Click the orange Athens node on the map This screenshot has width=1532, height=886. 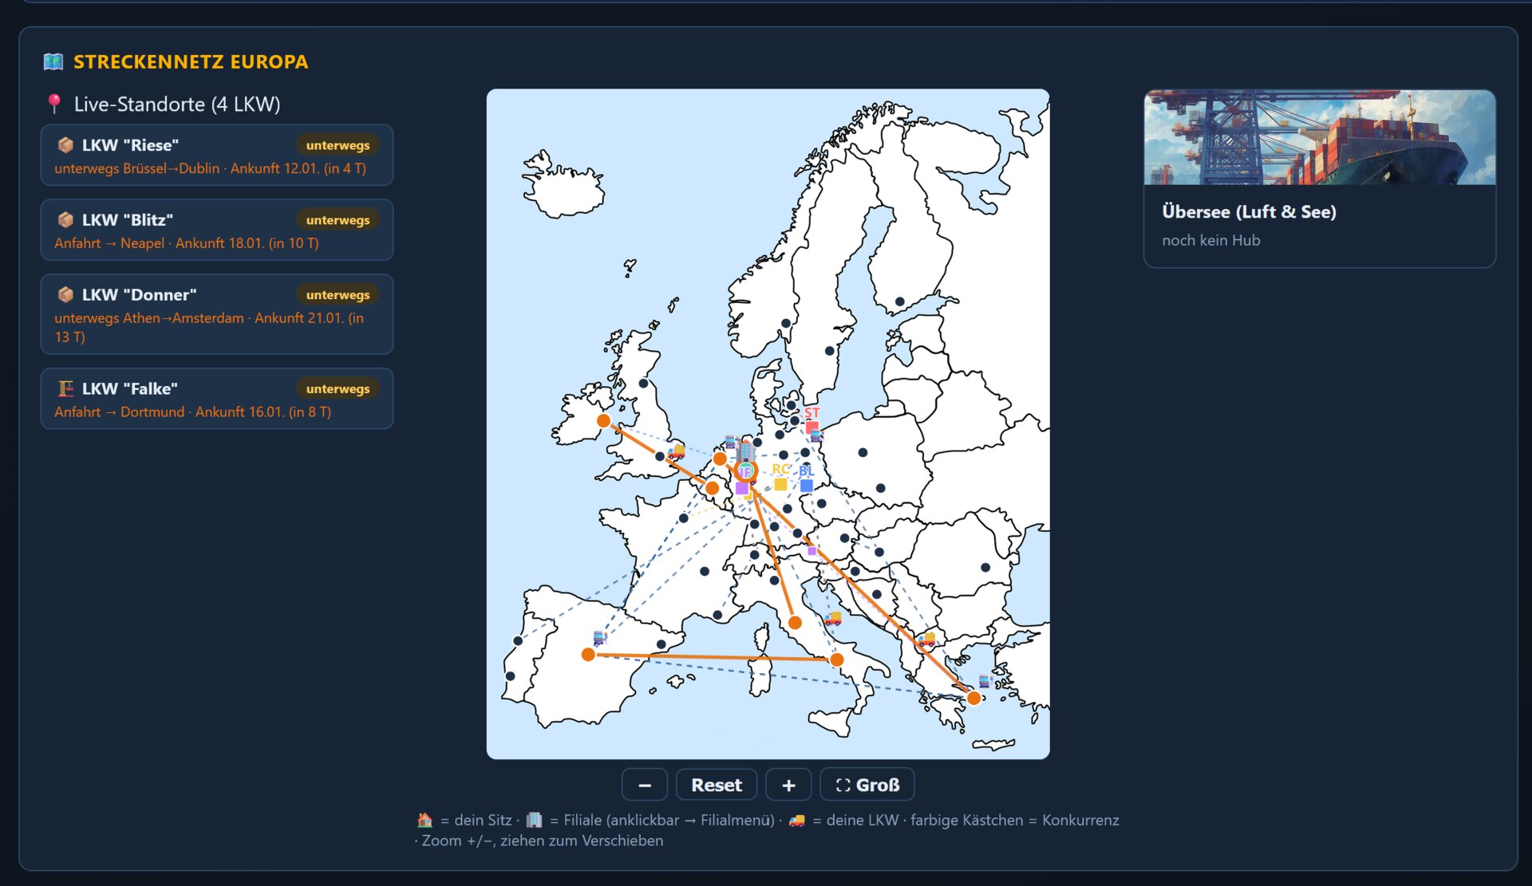click(973, 698)
